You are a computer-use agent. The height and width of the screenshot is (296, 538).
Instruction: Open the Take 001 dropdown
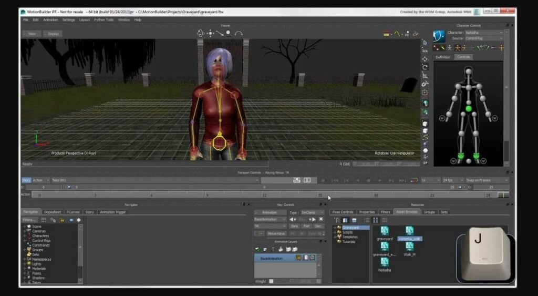pyautogui.click(x=155, y=180)
